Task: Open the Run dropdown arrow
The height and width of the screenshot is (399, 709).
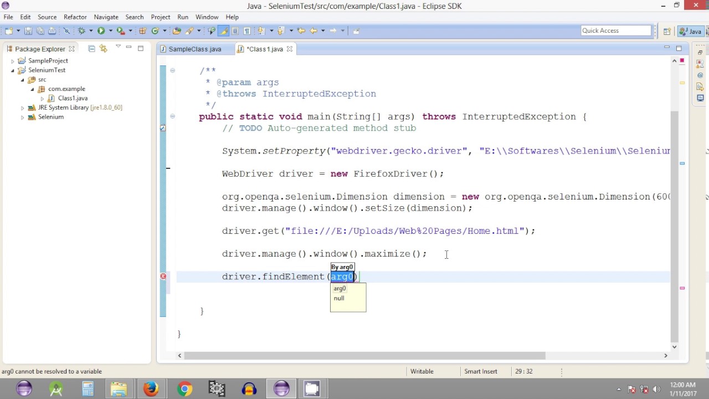Action: (x=110, y=31)
